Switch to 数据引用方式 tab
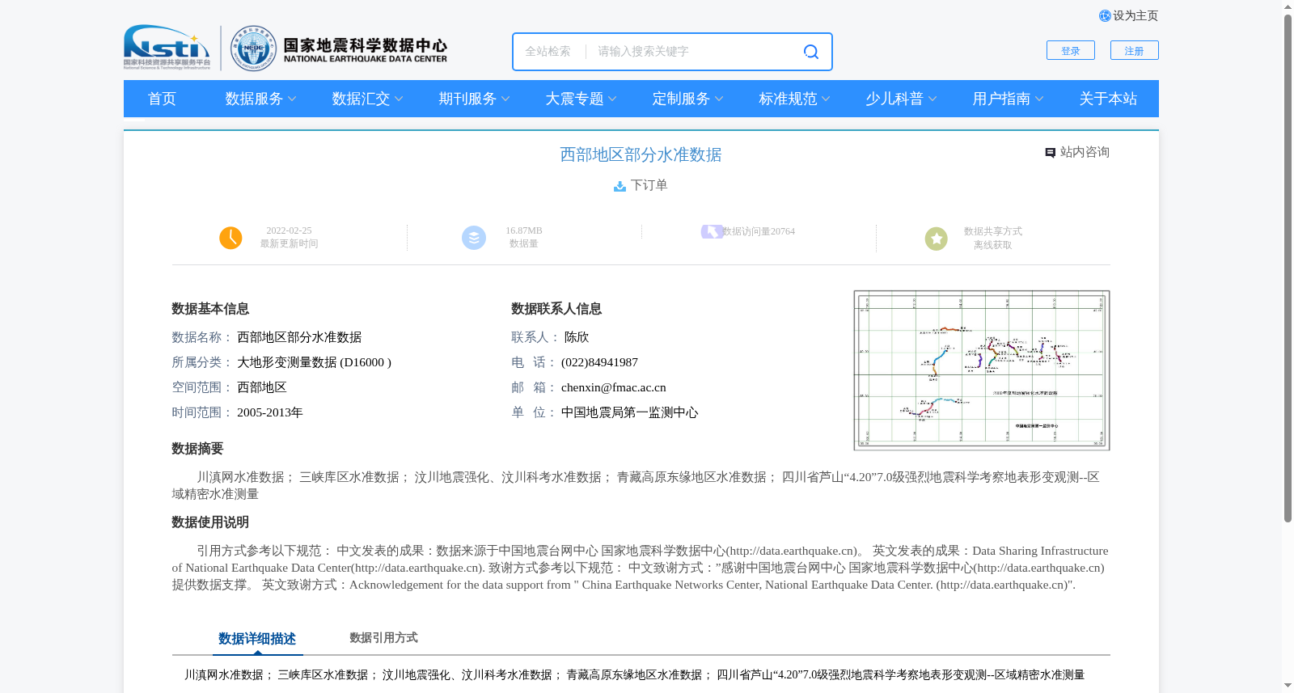This screenshot has width=1294, height=693. coord(383,638)
